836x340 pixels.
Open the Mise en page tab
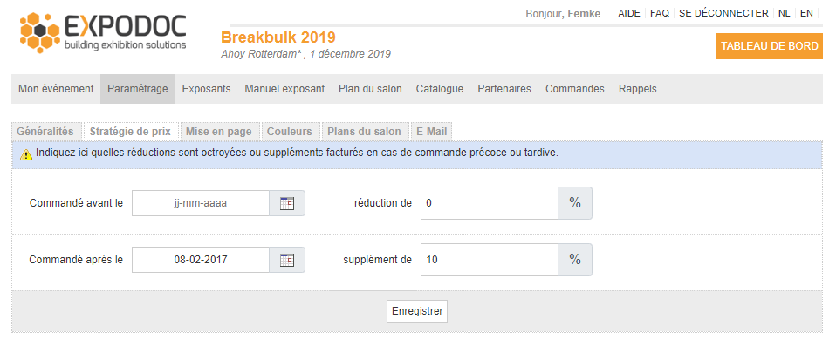pos(218,131)
